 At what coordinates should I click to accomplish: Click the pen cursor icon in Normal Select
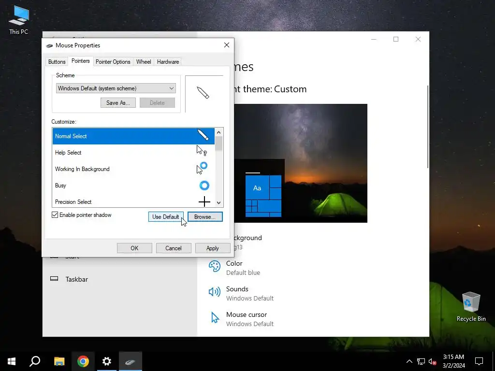tap(203, 135)
